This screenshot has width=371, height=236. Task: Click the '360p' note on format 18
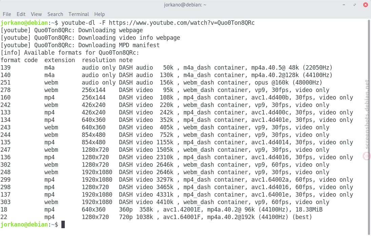click(x=125, y=210)
